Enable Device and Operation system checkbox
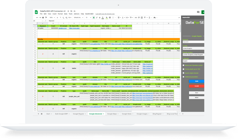The height and width of the screenshot is (140, 239). pyautogui.click(x=184, y=65)
